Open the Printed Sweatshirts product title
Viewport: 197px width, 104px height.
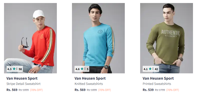click(157, 84)
